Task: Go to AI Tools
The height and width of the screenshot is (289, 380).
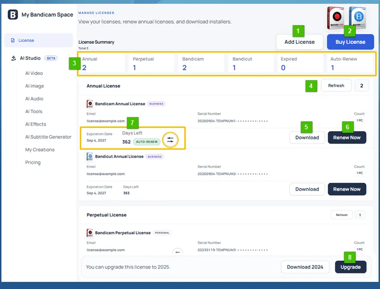Action: click(x=34, y=111)
